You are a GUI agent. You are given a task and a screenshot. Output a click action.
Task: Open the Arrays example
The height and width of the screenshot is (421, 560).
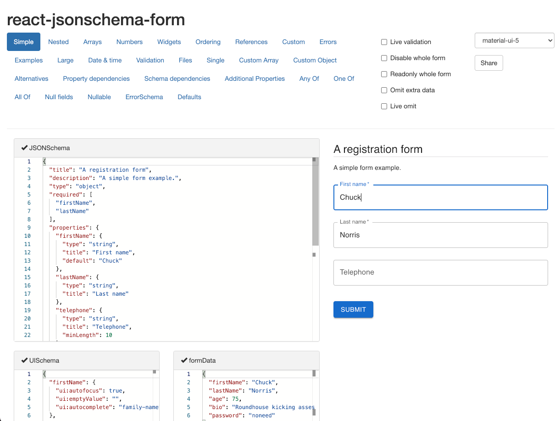pos(92,42)
